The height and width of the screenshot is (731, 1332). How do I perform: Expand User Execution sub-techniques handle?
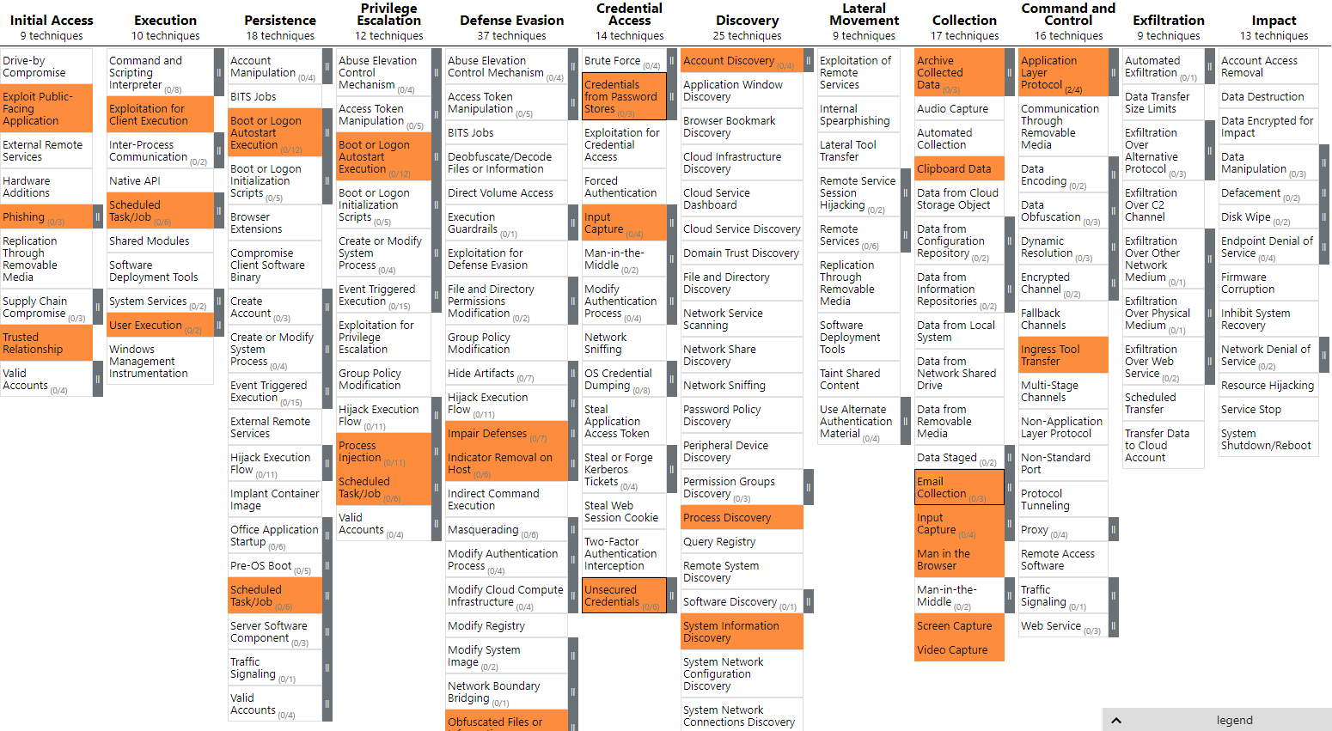[218, 325]
